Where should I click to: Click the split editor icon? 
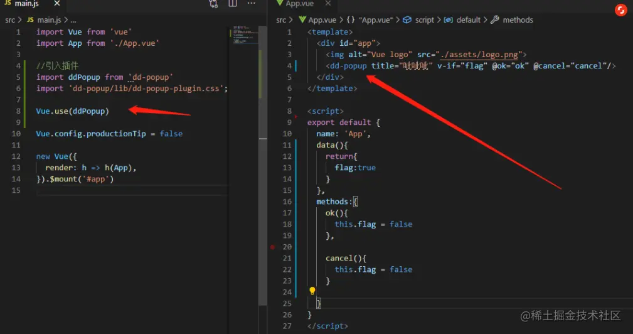click(x=233, y=3)
